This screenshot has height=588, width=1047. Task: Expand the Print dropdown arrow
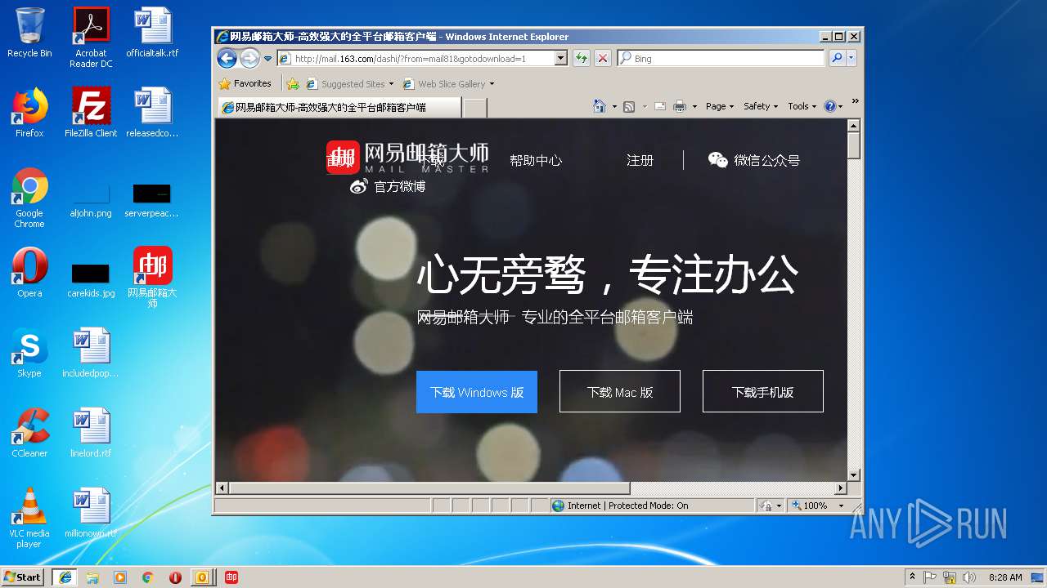pyautogui.click(x=694, y=106)
